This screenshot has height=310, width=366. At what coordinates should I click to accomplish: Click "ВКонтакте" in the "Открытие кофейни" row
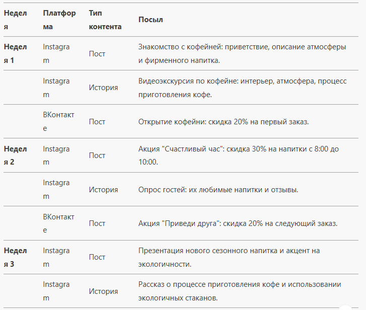tap(58, 122)
